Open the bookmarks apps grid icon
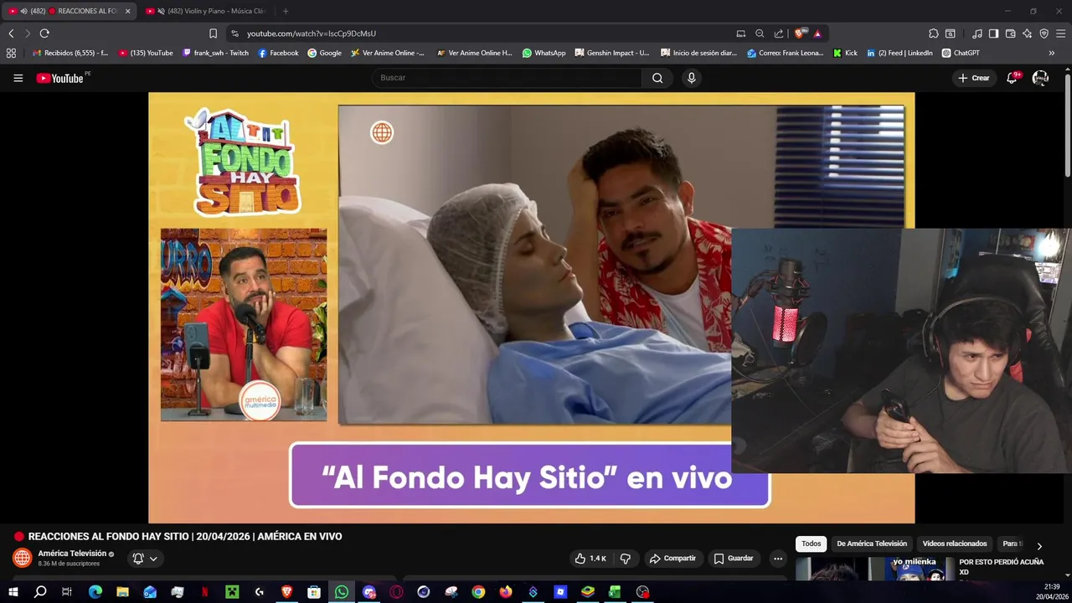The image size is (1072, 603). pos(11,53)
